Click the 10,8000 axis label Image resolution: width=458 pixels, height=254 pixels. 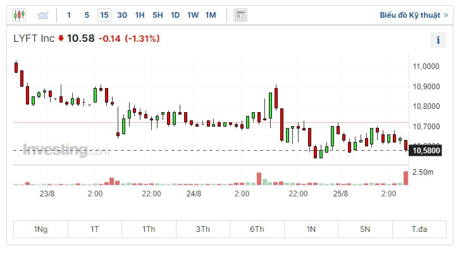pos(426,106)
